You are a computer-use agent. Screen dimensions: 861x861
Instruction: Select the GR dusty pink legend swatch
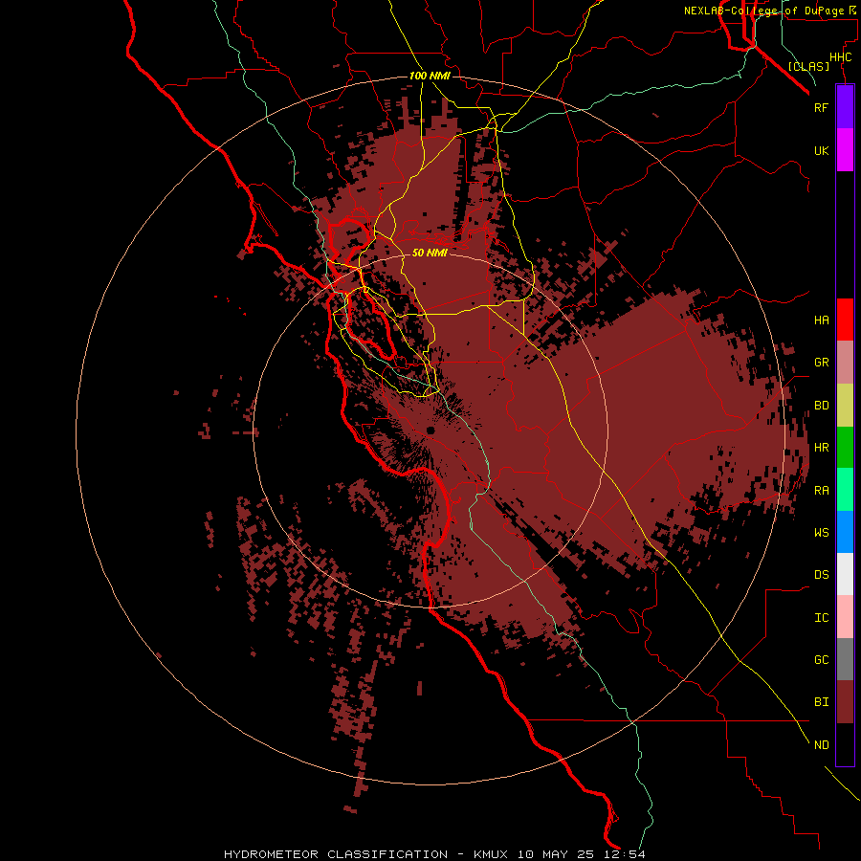(x=845, y=363)
